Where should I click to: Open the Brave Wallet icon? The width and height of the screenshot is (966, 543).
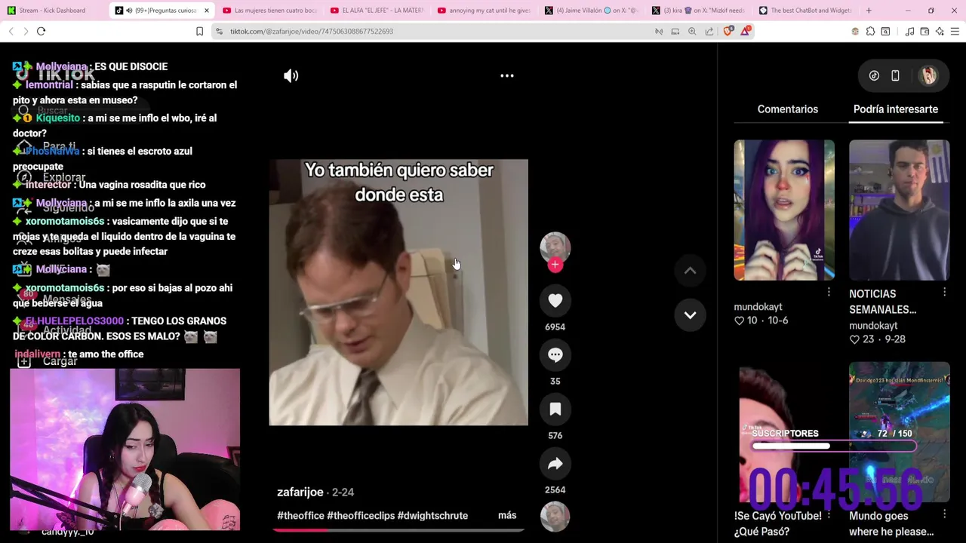[924, 31]
